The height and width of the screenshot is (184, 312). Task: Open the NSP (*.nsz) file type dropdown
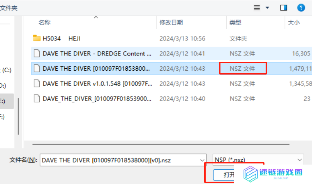pyautogui.click(x=258, y=160)
